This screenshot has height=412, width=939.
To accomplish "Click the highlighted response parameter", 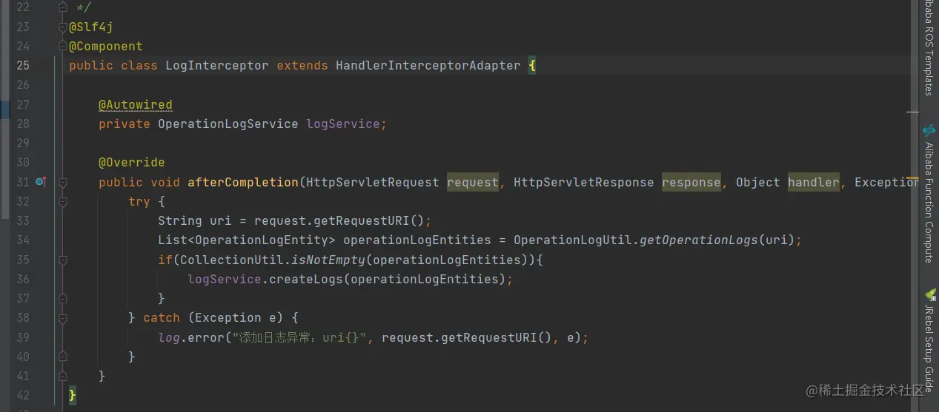I will click(x=691, y=182).
